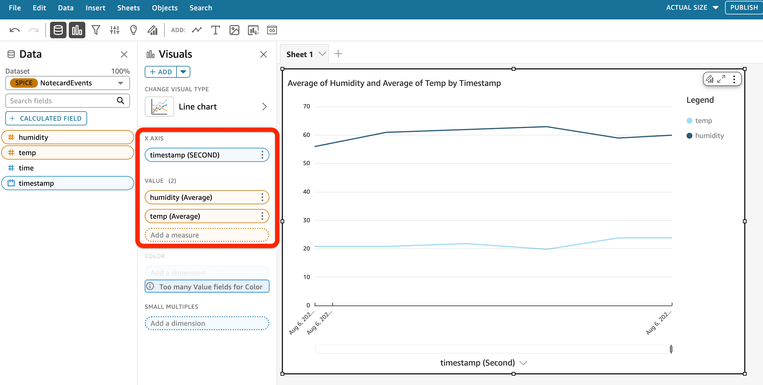This screenshot has height=385, width=763.
Task: Open the Sheet 1 tab dropdown chevron
Action: pyautogui.click(x=322, y=54)
